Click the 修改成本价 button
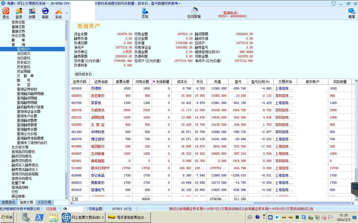This screenshot has width=358, height=223. pos(84,74)
